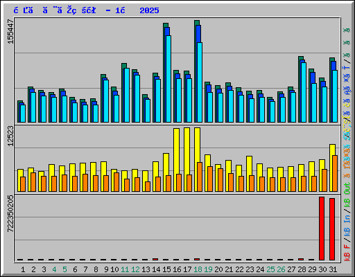Pick green day label 25

[270, 269]
